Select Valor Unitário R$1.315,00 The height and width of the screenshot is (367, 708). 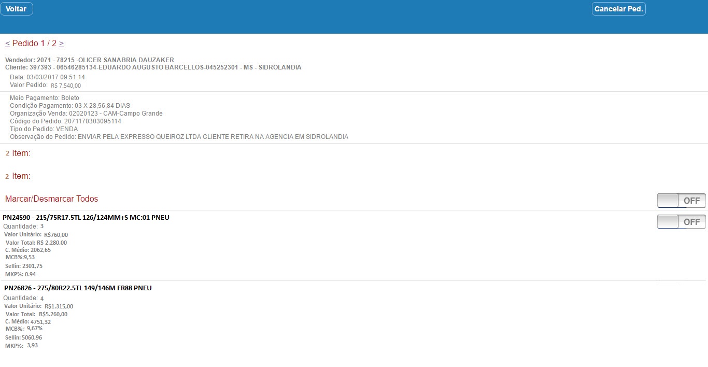(38, 306)
